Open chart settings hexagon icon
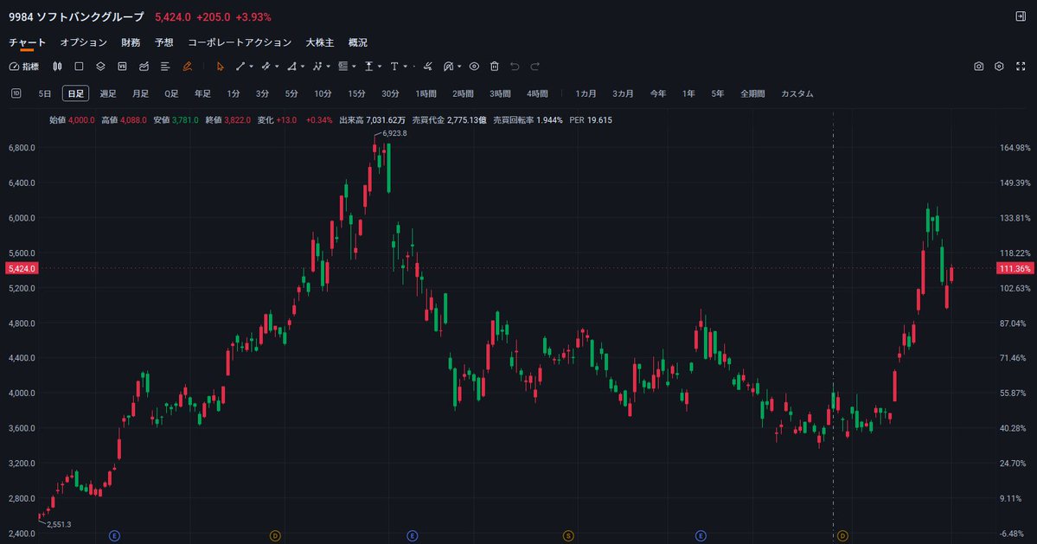 coord(999,66)
